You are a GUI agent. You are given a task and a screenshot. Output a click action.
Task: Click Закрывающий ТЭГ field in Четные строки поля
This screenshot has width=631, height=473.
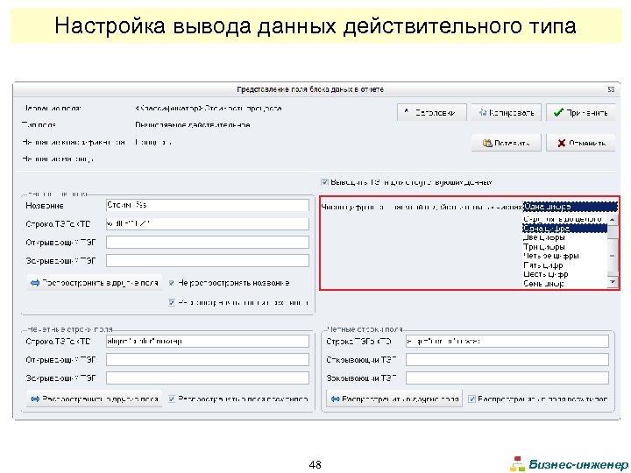point(507,378)
